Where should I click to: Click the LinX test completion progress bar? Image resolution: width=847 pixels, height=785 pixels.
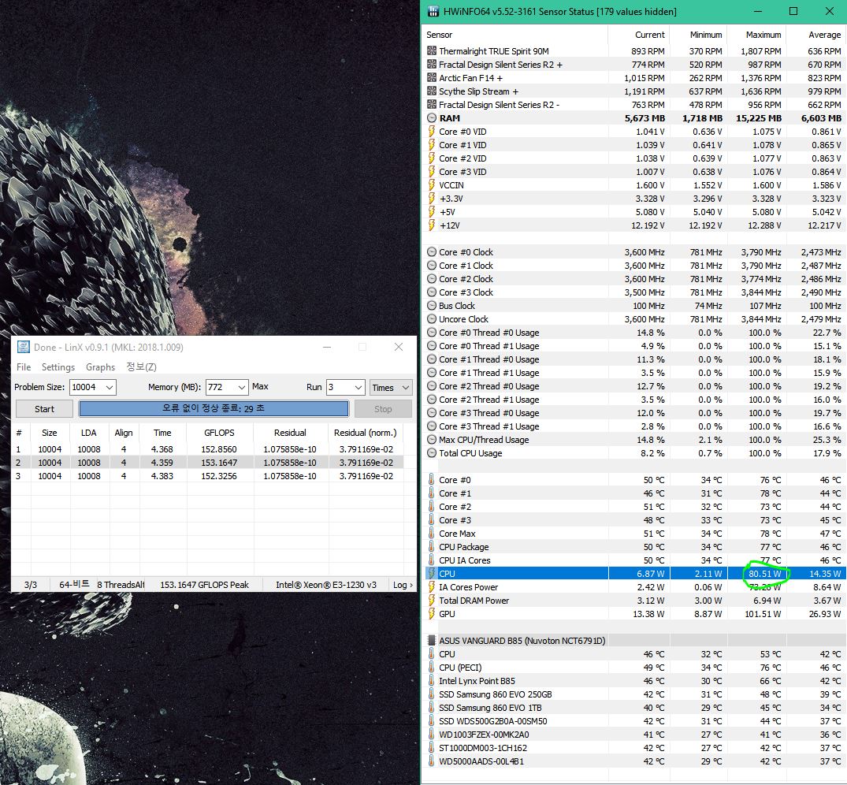(214, 409)
